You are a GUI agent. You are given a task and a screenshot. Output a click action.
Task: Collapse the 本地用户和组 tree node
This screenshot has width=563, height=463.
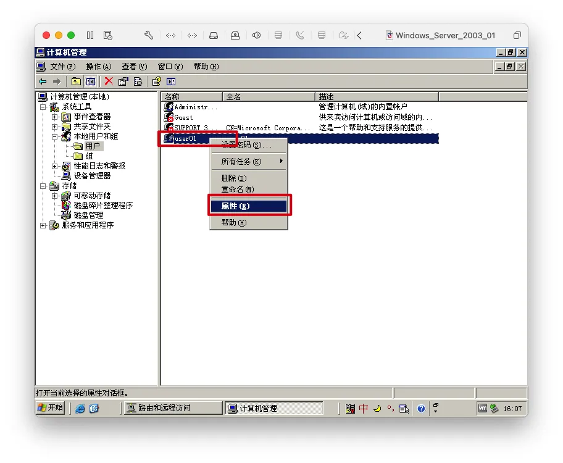(54, 136)
